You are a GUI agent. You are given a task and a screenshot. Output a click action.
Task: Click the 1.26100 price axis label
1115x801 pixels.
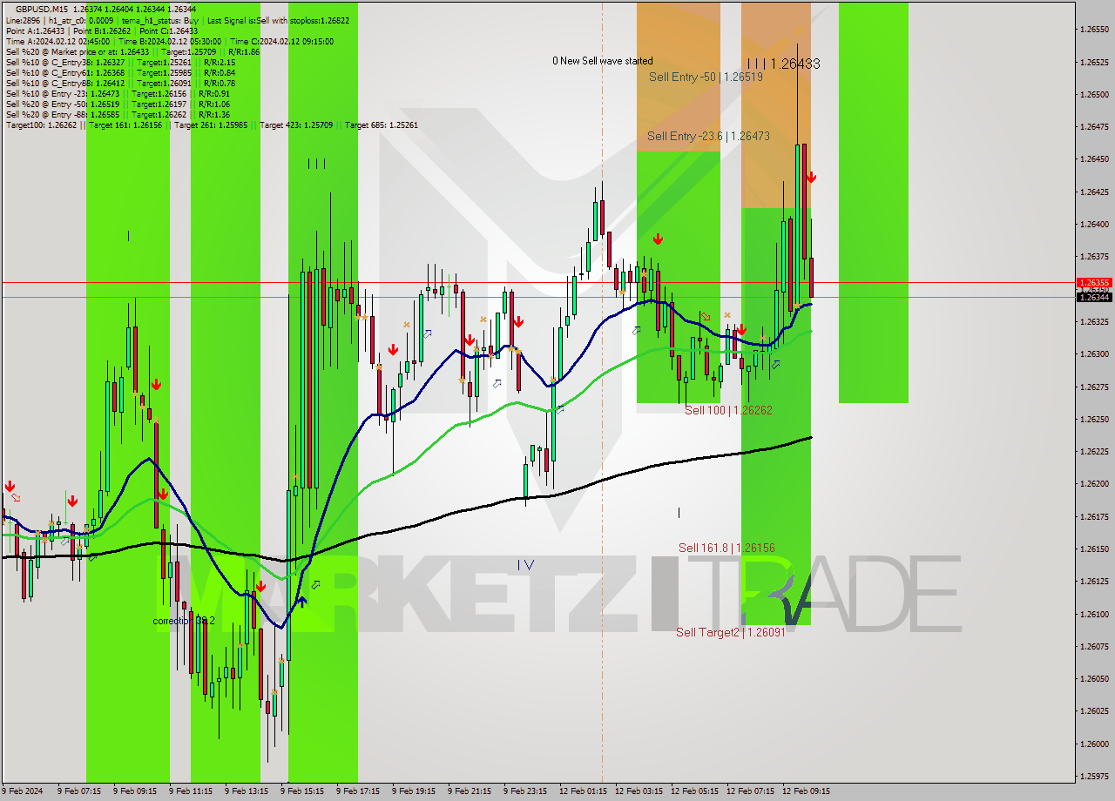[x=1093, y=615]
